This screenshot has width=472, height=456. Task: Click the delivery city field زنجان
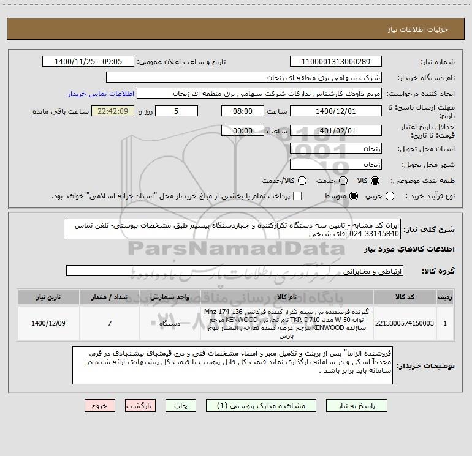(336, 164)
